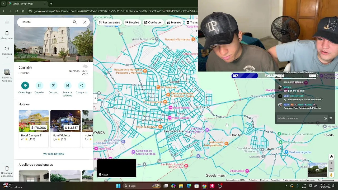Clear the Cereté search with the X
The height and width of the screenshot is (190, 338).
click(x=84, y=22)
